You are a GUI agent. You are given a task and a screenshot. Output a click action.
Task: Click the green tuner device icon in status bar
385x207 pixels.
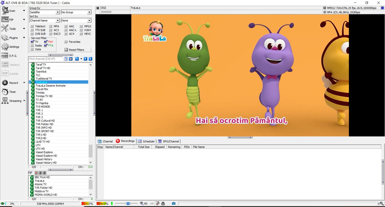tap(3, 204)
